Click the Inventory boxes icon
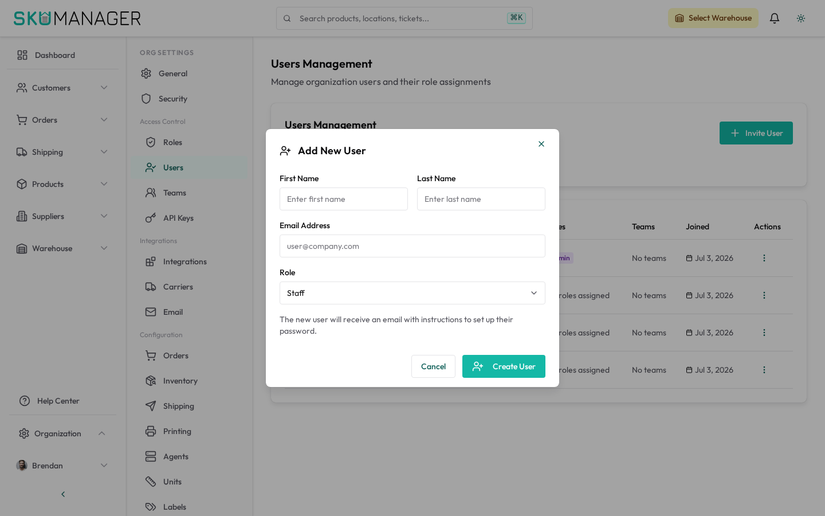 click(151, 381)
